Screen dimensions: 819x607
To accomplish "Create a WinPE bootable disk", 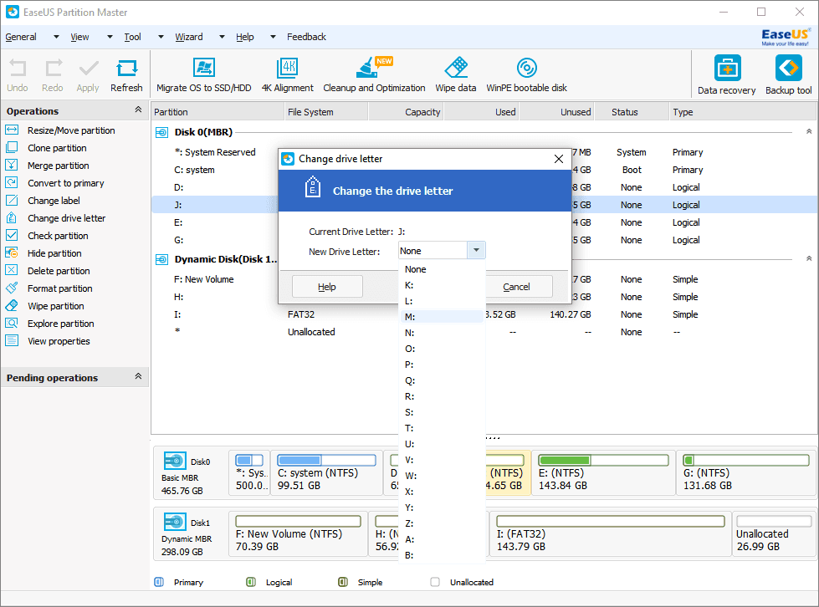I will click(x=526, y=75).
